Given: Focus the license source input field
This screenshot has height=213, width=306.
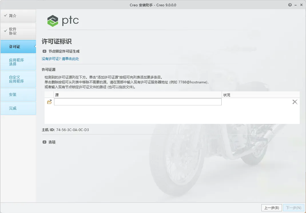Looking at the screenshot, I should [x=138, y=102].
